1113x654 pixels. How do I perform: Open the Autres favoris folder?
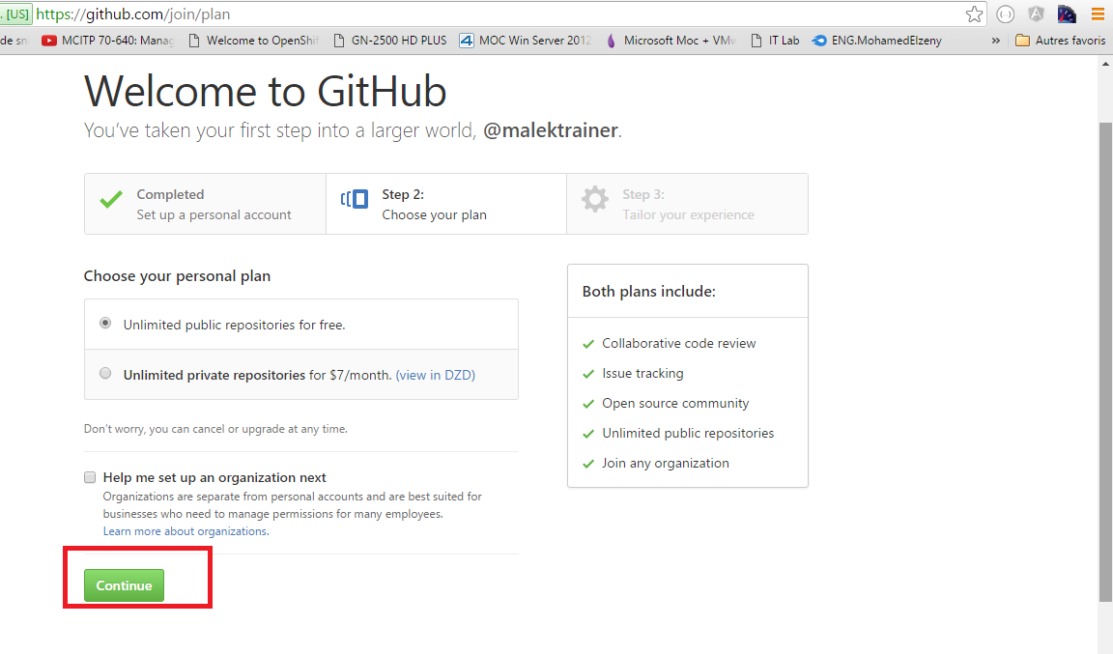[1060, 41]
